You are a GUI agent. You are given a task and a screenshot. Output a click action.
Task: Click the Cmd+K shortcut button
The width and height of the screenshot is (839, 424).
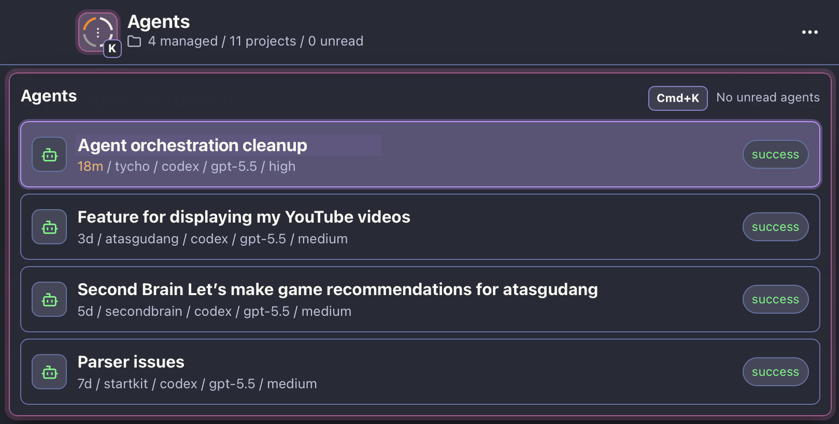point(678,98)
